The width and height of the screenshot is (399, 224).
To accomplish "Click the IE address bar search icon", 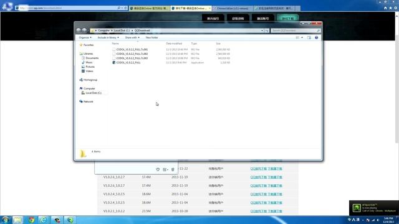I will 119,8.
